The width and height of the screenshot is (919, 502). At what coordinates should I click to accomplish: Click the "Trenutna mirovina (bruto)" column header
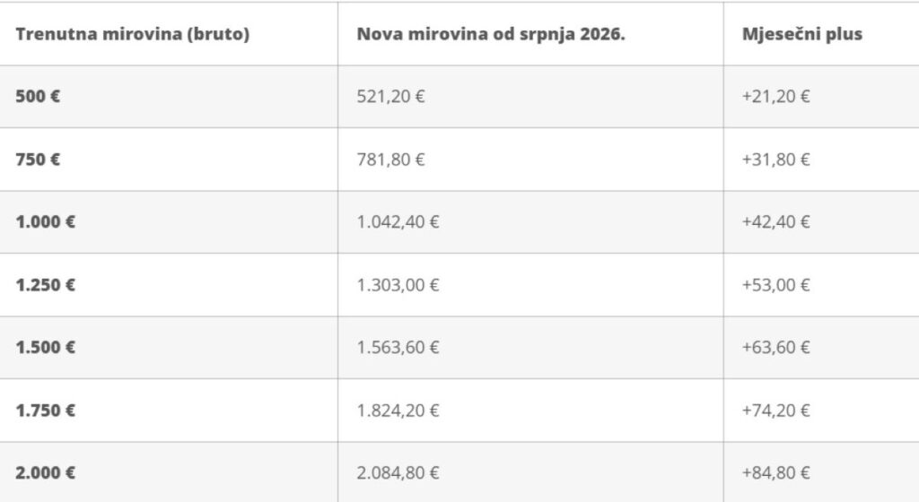click(x=132, y=34)
